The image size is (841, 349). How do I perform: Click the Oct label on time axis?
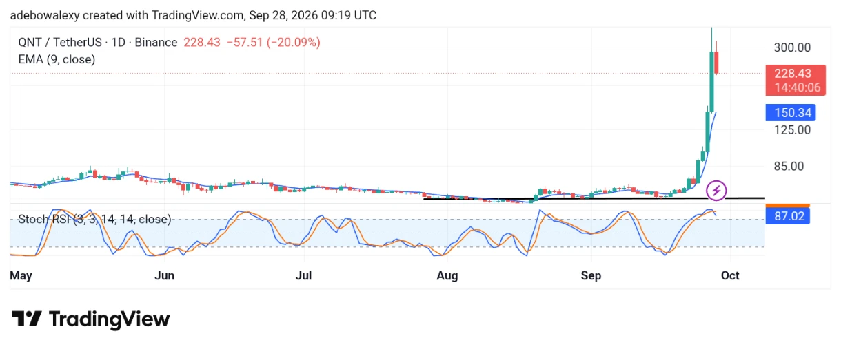click(730, 275)
